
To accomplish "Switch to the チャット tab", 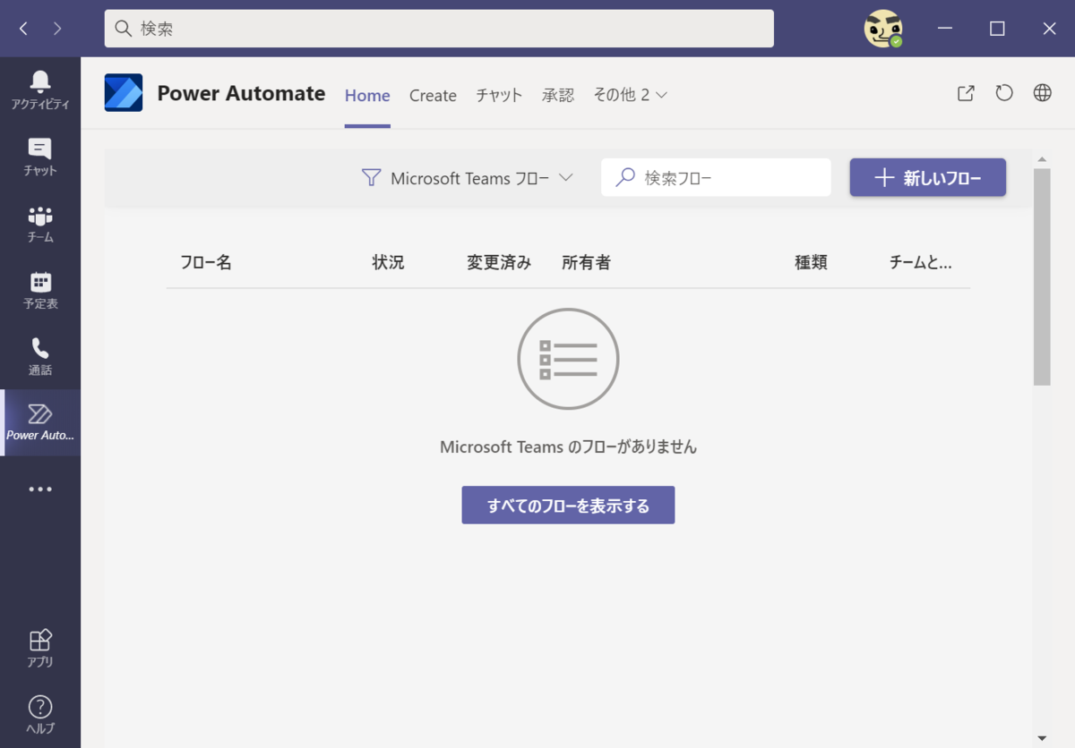I will click(499, 96).
